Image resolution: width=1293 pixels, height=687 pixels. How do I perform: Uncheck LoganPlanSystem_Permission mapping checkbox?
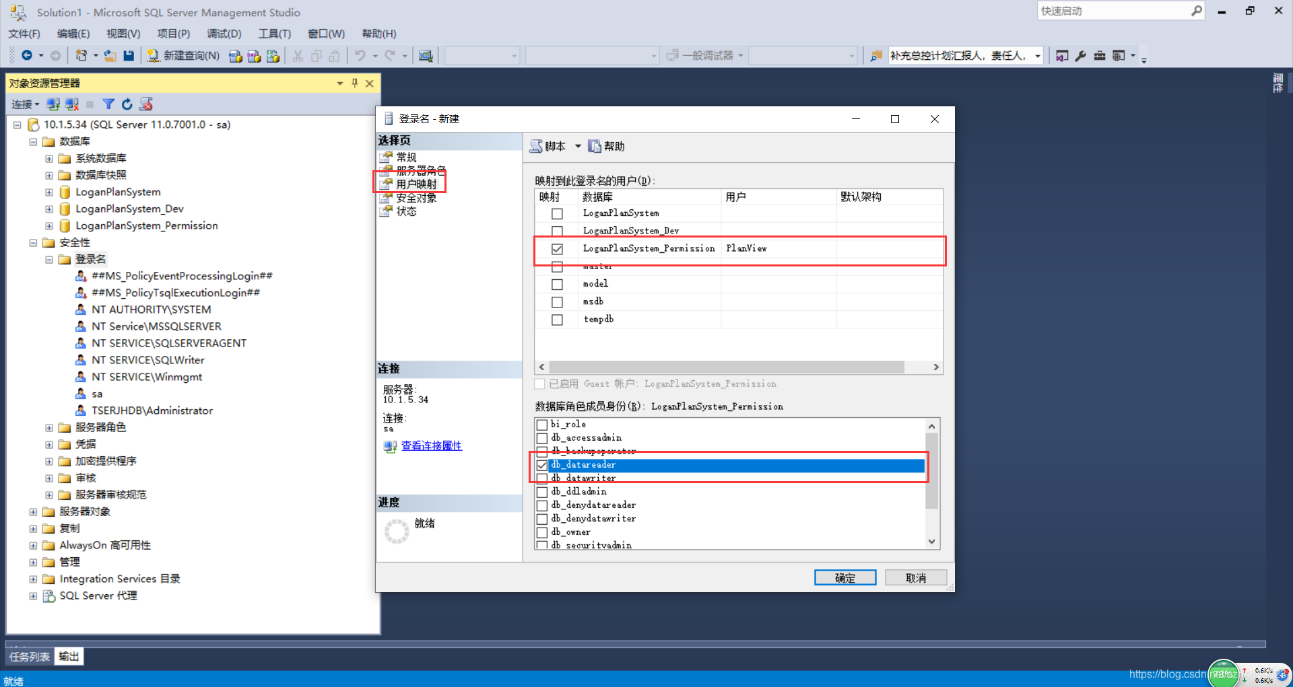click(x=557, y=249)
